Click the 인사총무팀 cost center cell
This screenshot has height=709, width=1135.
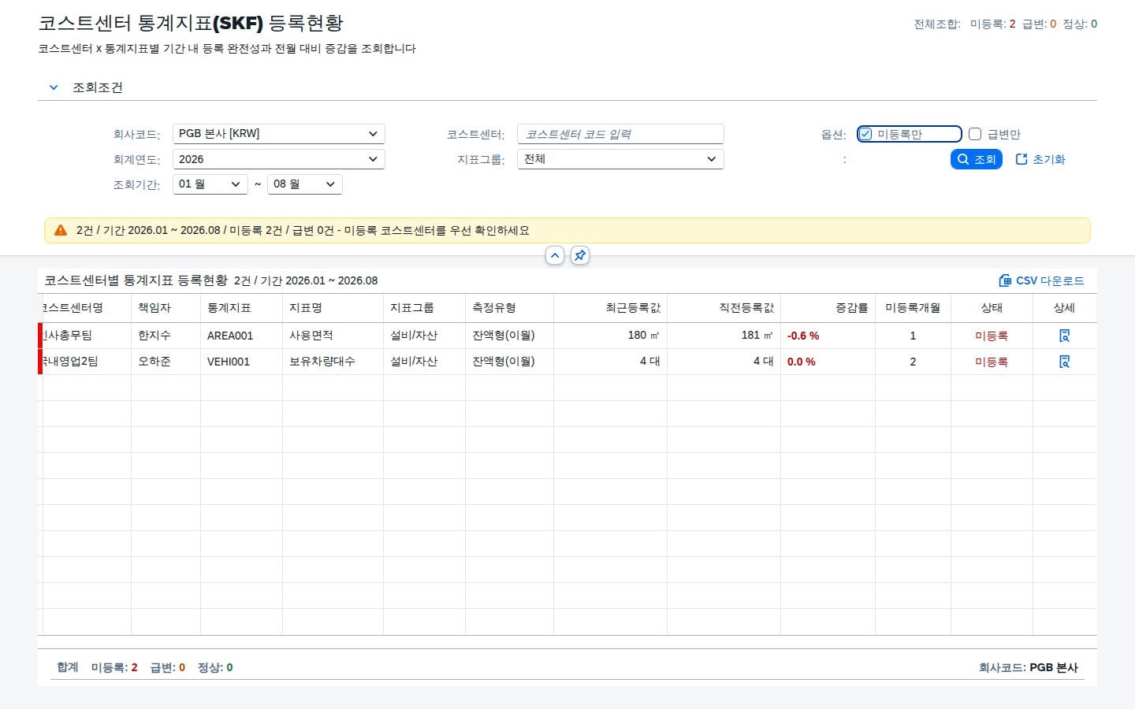click(87, 336)
